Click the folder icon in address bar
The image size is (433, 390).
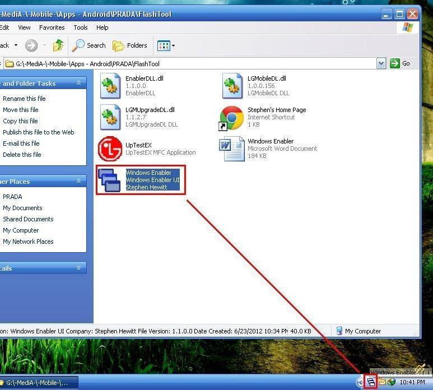[x=10, y=64]
